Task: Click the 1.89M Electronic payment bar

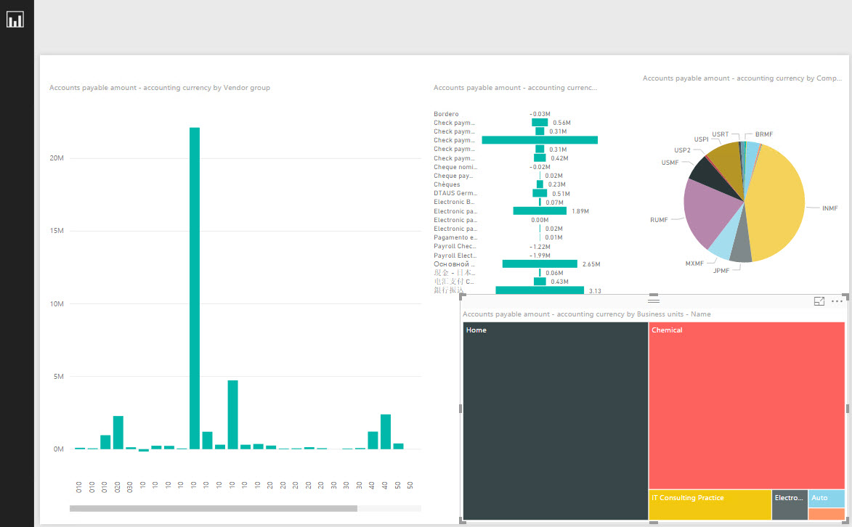Action: pyautogui.click(x=540, y=211)
